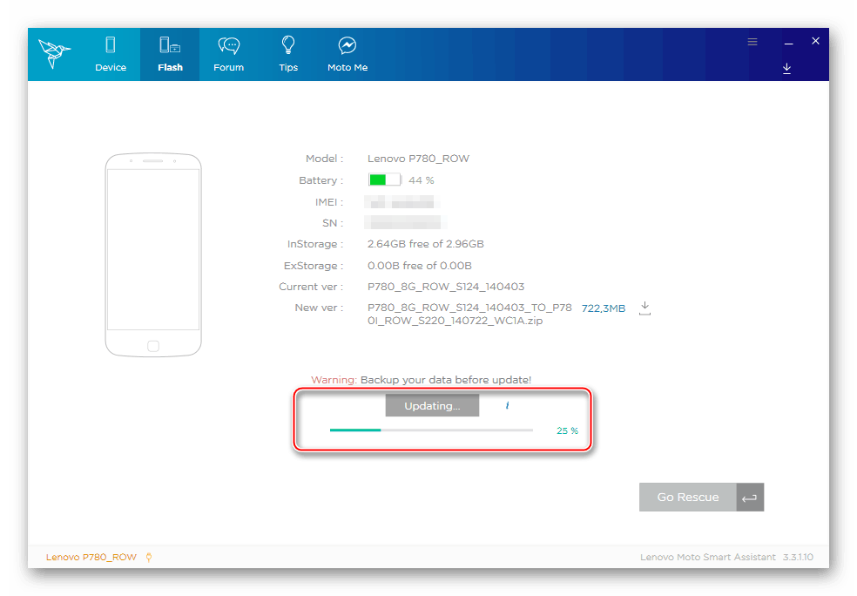Image resolution: width=857 pixels, height=596 pixels.
Task: Switch to the Device tab
Action: coord(111,54)
